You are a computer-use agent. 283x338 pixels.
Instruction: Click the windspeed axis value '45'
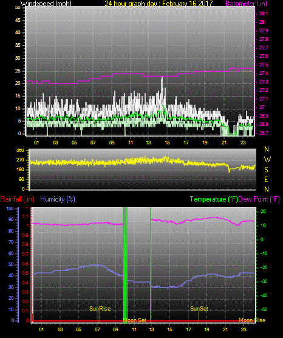tap(18, 20)
